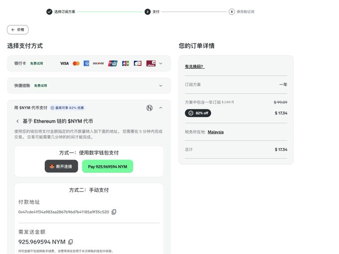This screenshot has height=254, width=339.
Task: Click the green Pay 925.969594 NYM button
Action: point(108,166)
